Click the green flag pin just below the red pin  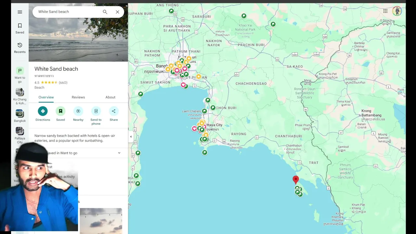click(x=297, y=188)
